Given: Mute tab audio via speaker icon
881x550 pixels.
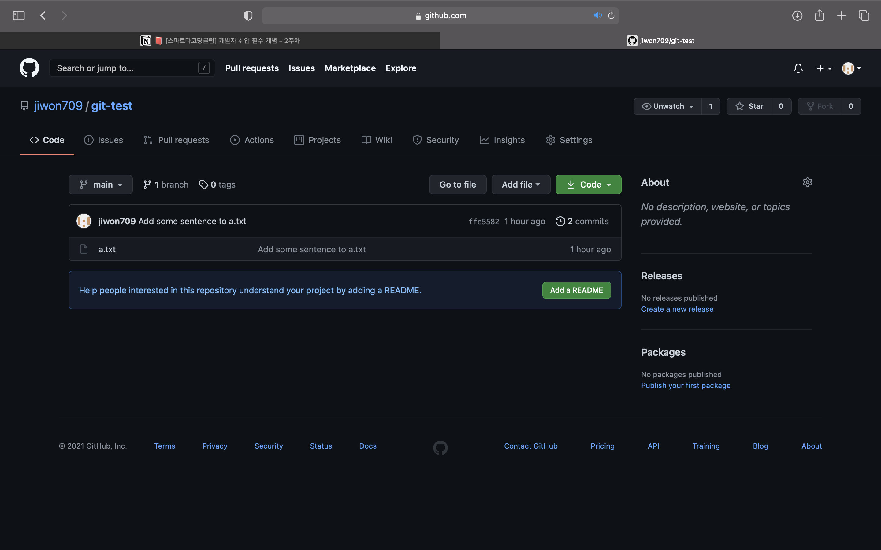Looking at the screenshot, I should [x=597, y=15].
